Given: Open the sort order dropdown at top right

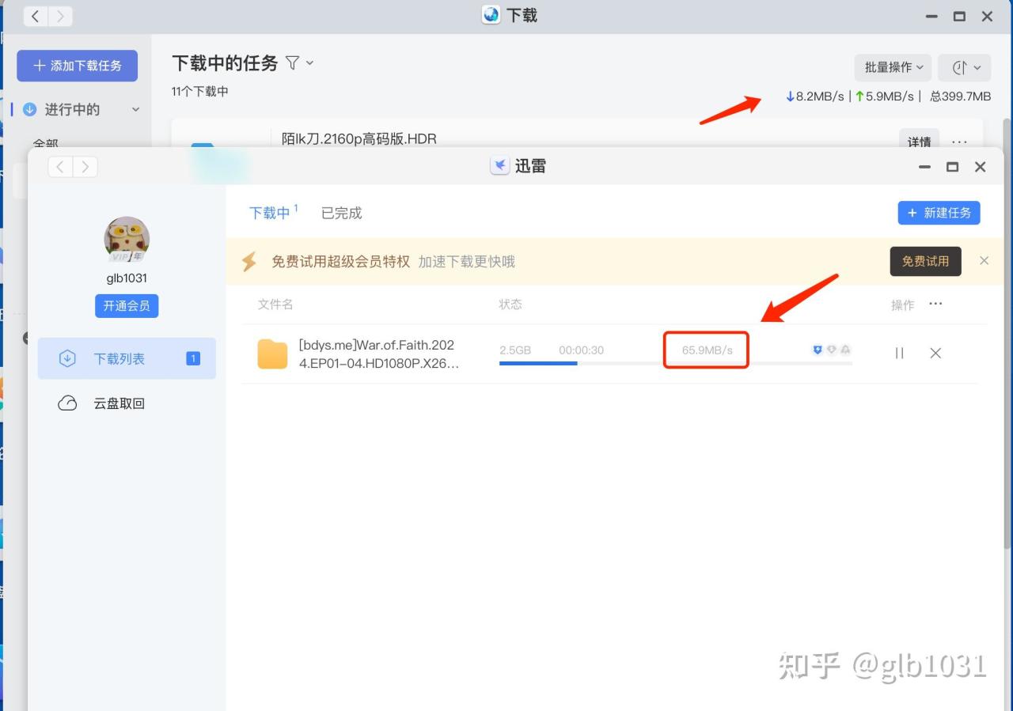Looking at the screenshot, I should (x=964, y=67).
